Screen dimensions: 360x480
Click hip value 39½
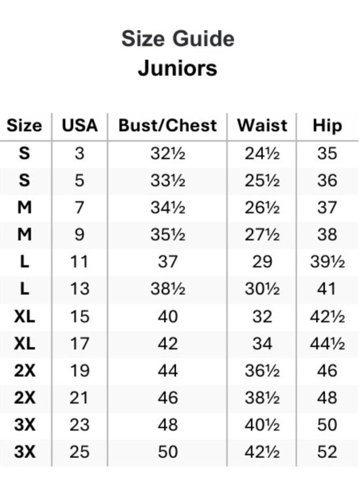(327, 262)
